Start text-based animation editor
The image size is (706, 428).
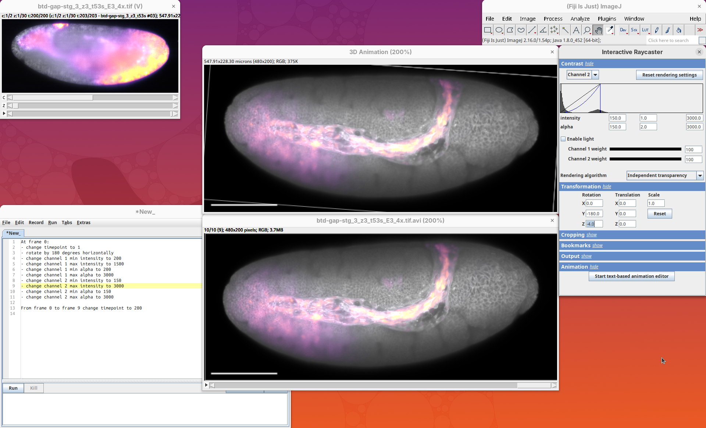point(631,276)
